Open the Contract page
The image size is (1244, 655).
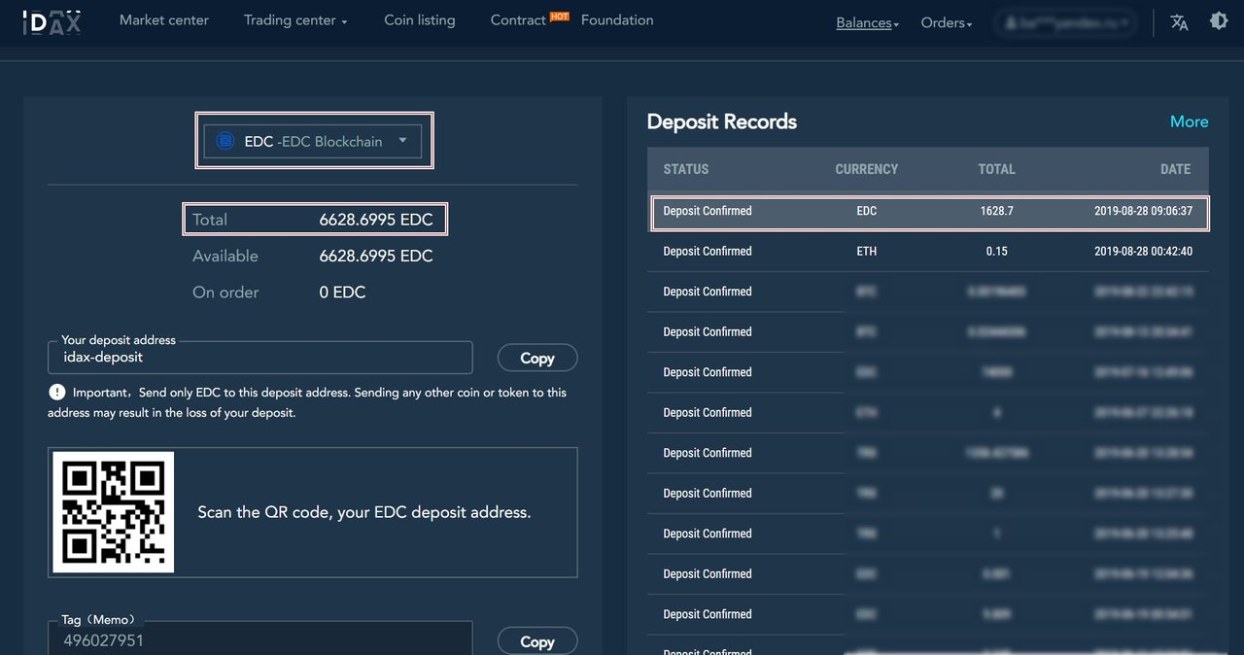coord(518,20)
